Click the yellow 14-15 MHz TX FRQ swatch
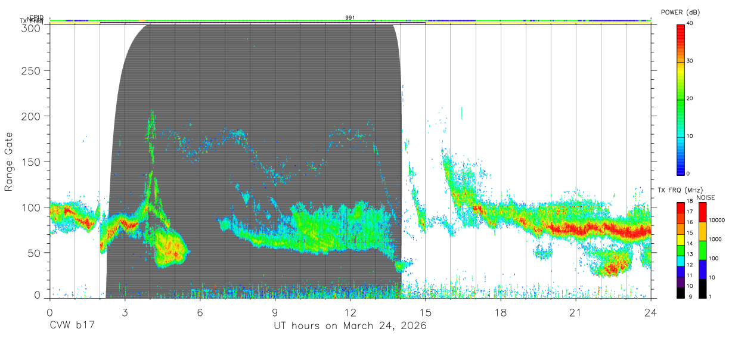 681,240
